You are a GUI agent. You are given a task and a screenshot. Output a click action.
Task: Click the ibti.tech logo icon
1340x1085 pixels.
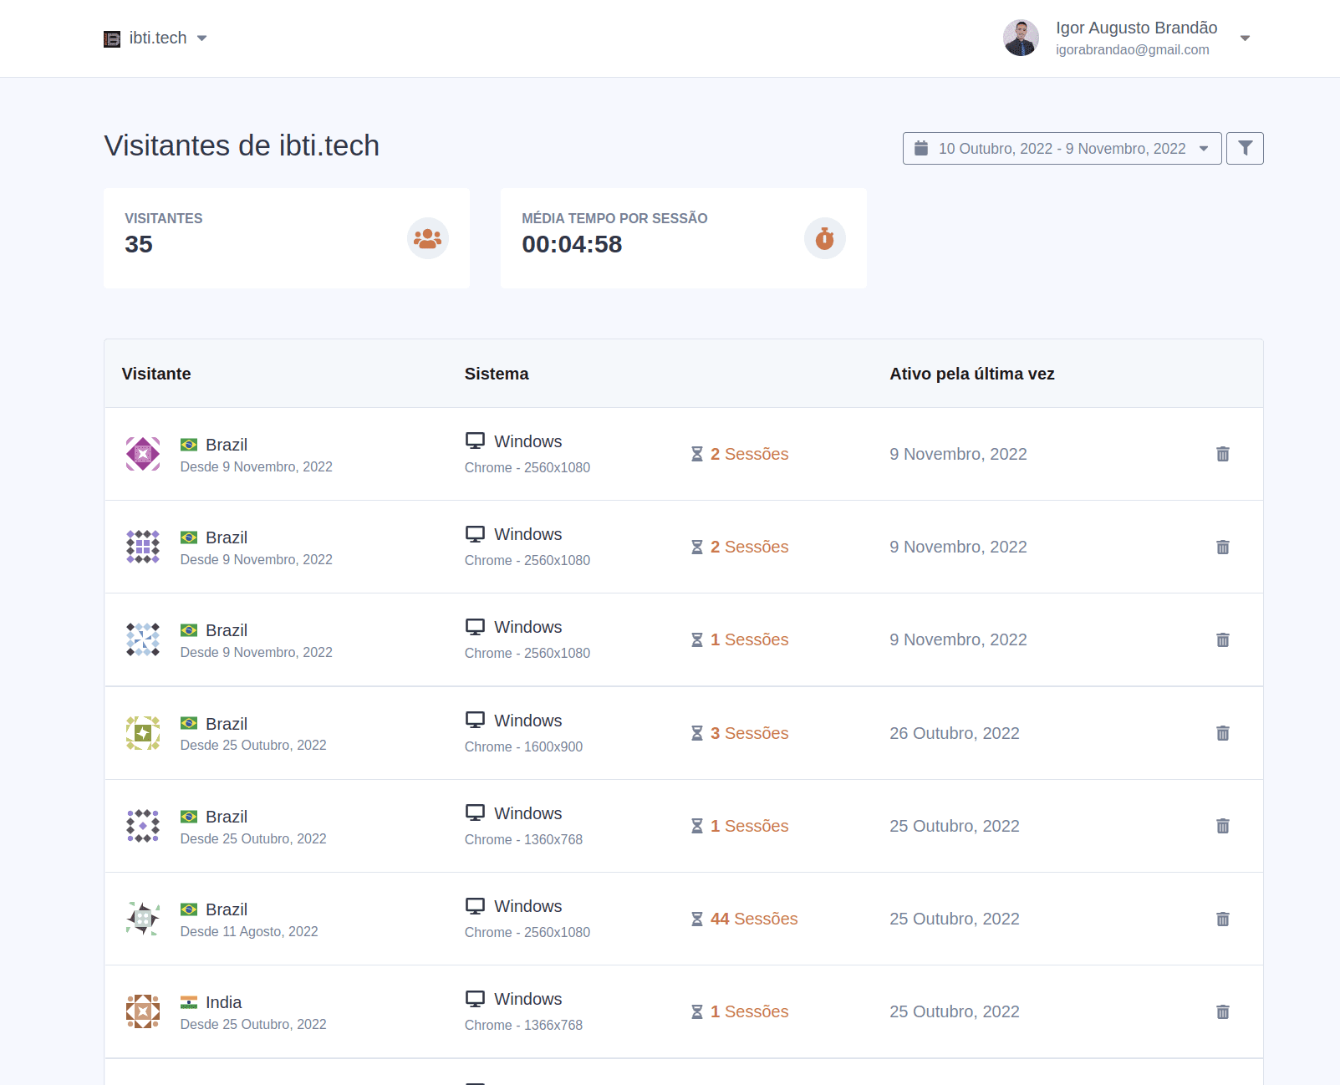[x=112, y=38]
